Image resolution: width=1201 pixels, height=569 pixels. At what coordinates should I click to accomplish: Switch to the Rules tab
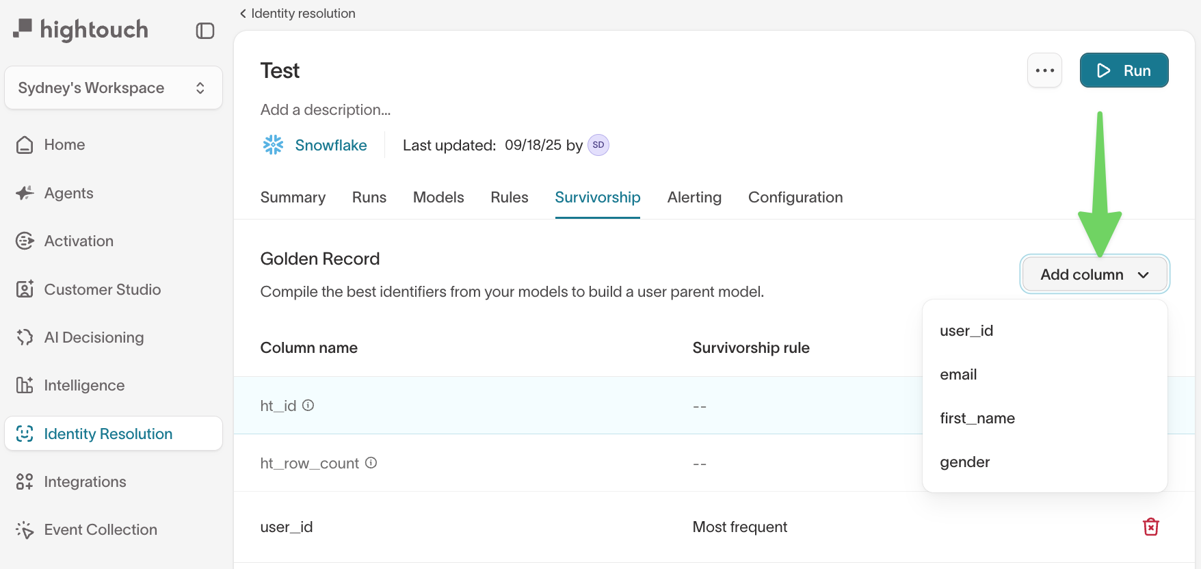click(509, 197)
